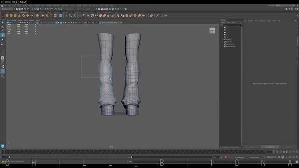Create a polygon sphere from the shelf
The width and height of the screenshot is (299, 168).
(7, 15)
